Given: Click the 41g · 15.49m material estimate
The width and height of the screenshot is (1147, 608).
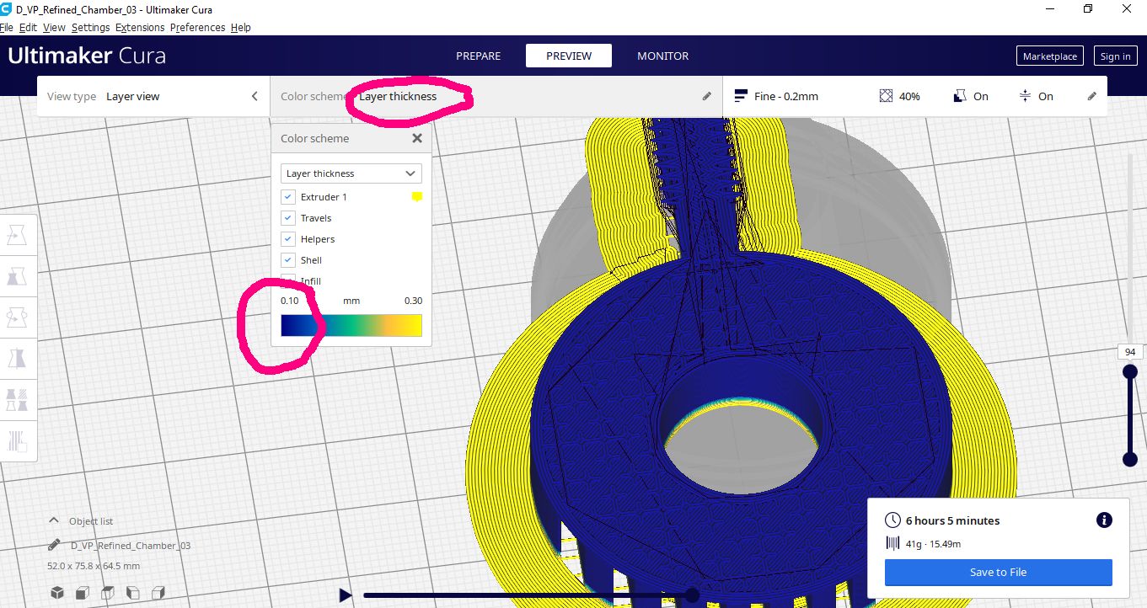Looking at the screenshot, I should [933, 544].
